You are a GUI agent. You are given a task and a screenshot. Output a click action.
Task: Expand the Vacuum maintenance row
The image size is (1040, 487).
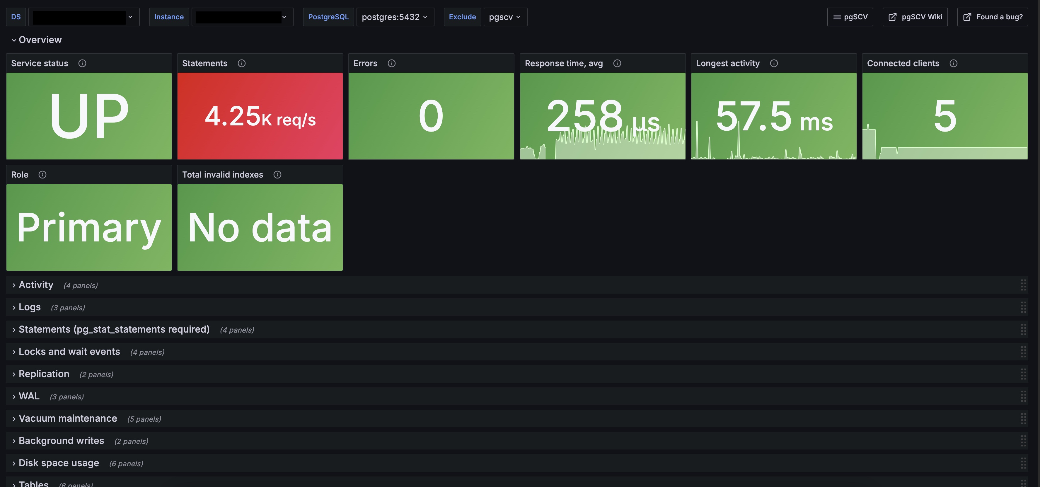pos(67,418)
